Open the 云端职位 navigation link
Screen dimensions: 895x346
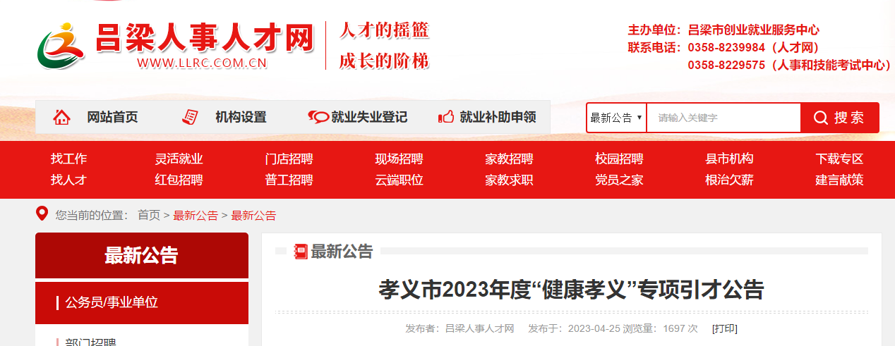[x=399, y=180]
